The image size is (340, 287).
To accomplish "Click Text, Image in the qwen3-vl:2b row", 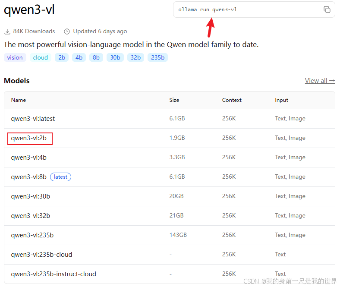I will click(x=290, y=138).
